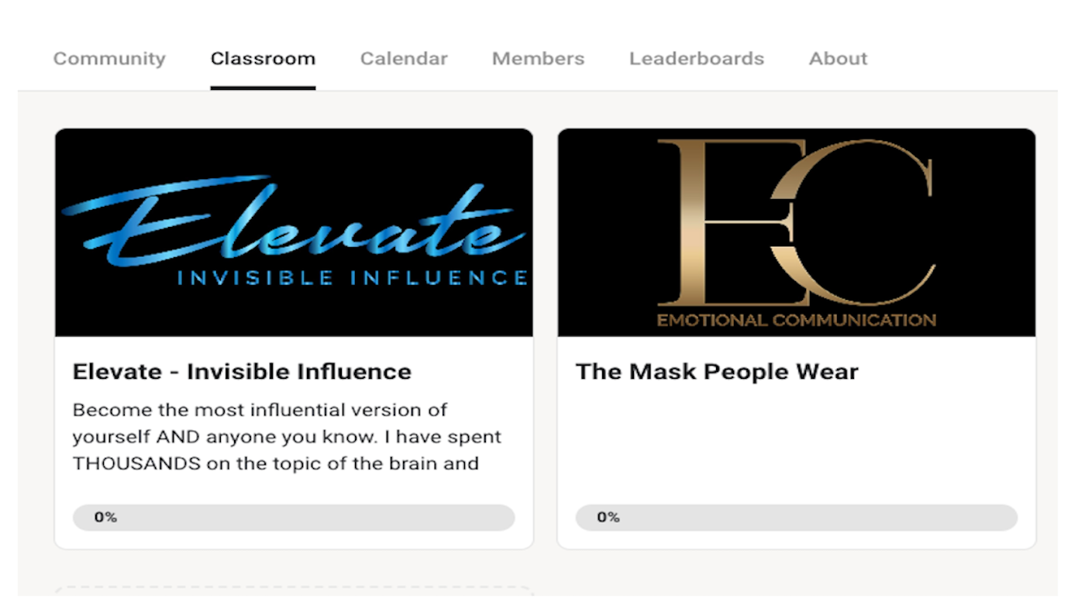
Task: Click the 0% label on Mask course
Action: [608, 517]
